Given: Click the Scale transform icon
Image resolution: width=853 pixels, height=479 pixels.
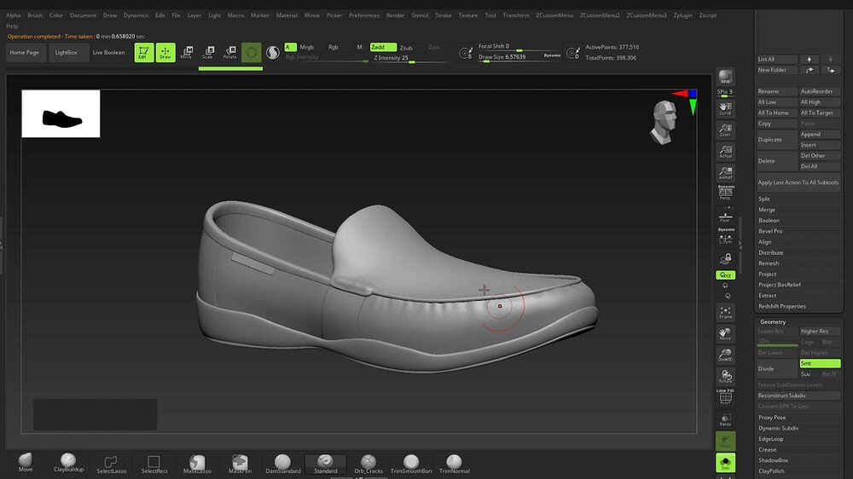Looking at the screenshot, I should [x=207, y=53].
